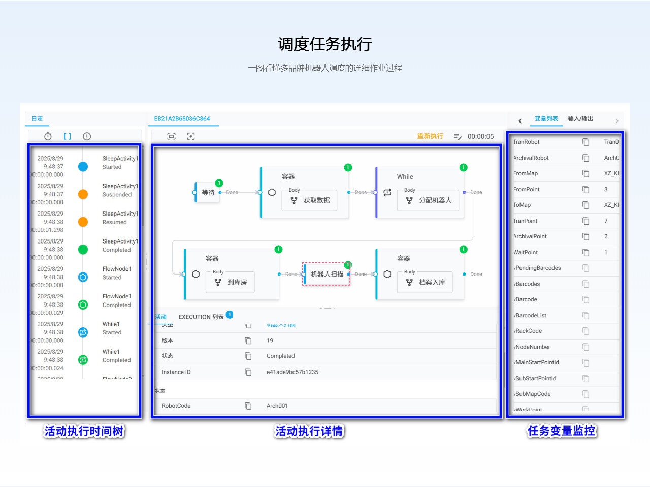Click the RobotCode value Arch001
The height and width of the screenshot is (487, 650).
277,406
